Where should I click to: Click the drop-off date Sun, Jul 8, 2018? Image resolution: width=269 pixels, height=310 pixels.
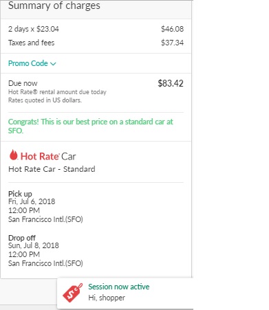point(34,245)
